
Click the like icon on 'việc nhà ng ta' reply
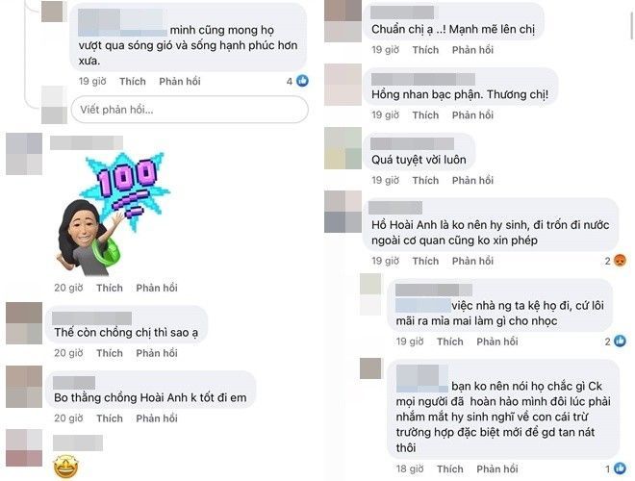(620, 341)
